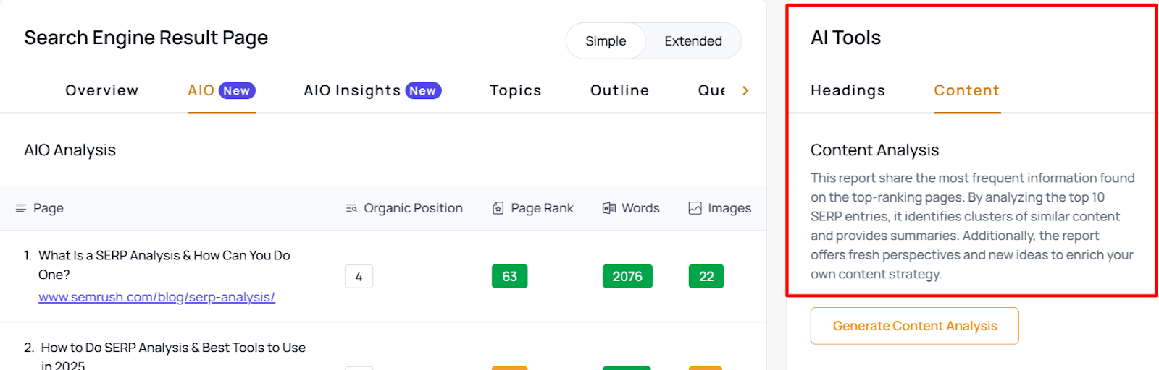Open the semrush.com serp-analysis link

coord(156,297)
